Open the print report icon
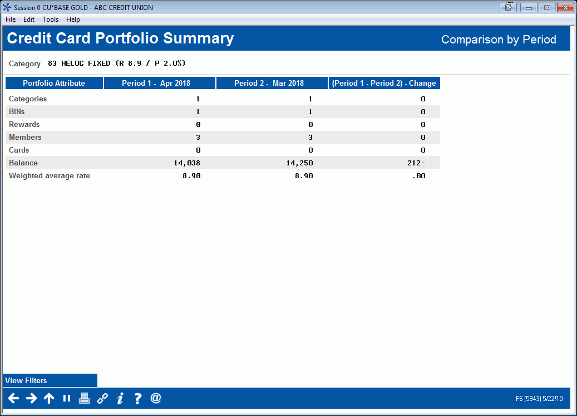Screen dimensions: 577x416 click(x=84, y=398)
